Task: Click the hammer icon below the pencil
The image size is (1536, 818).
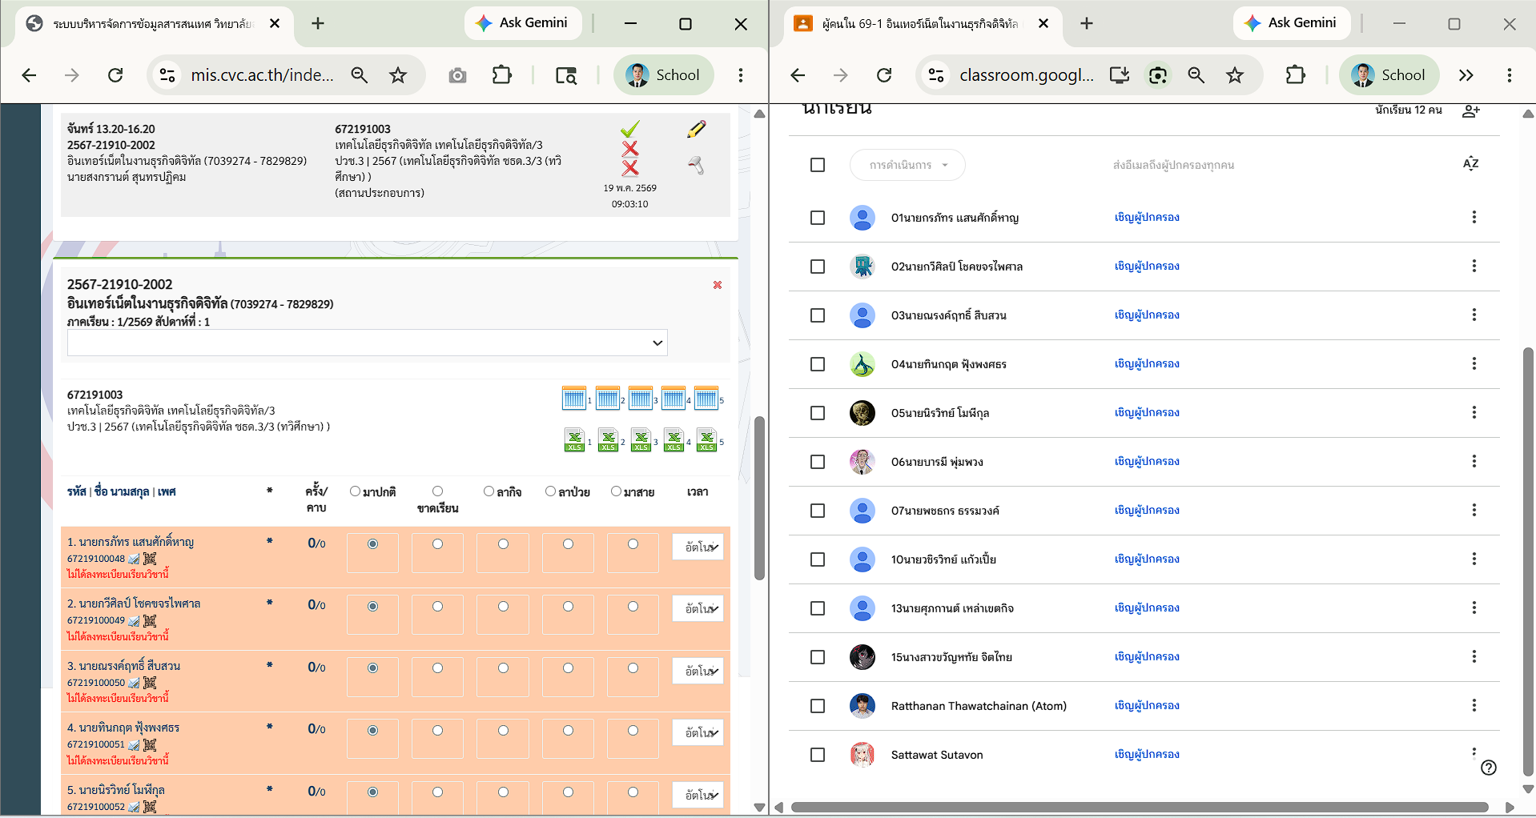Action: 696,166
